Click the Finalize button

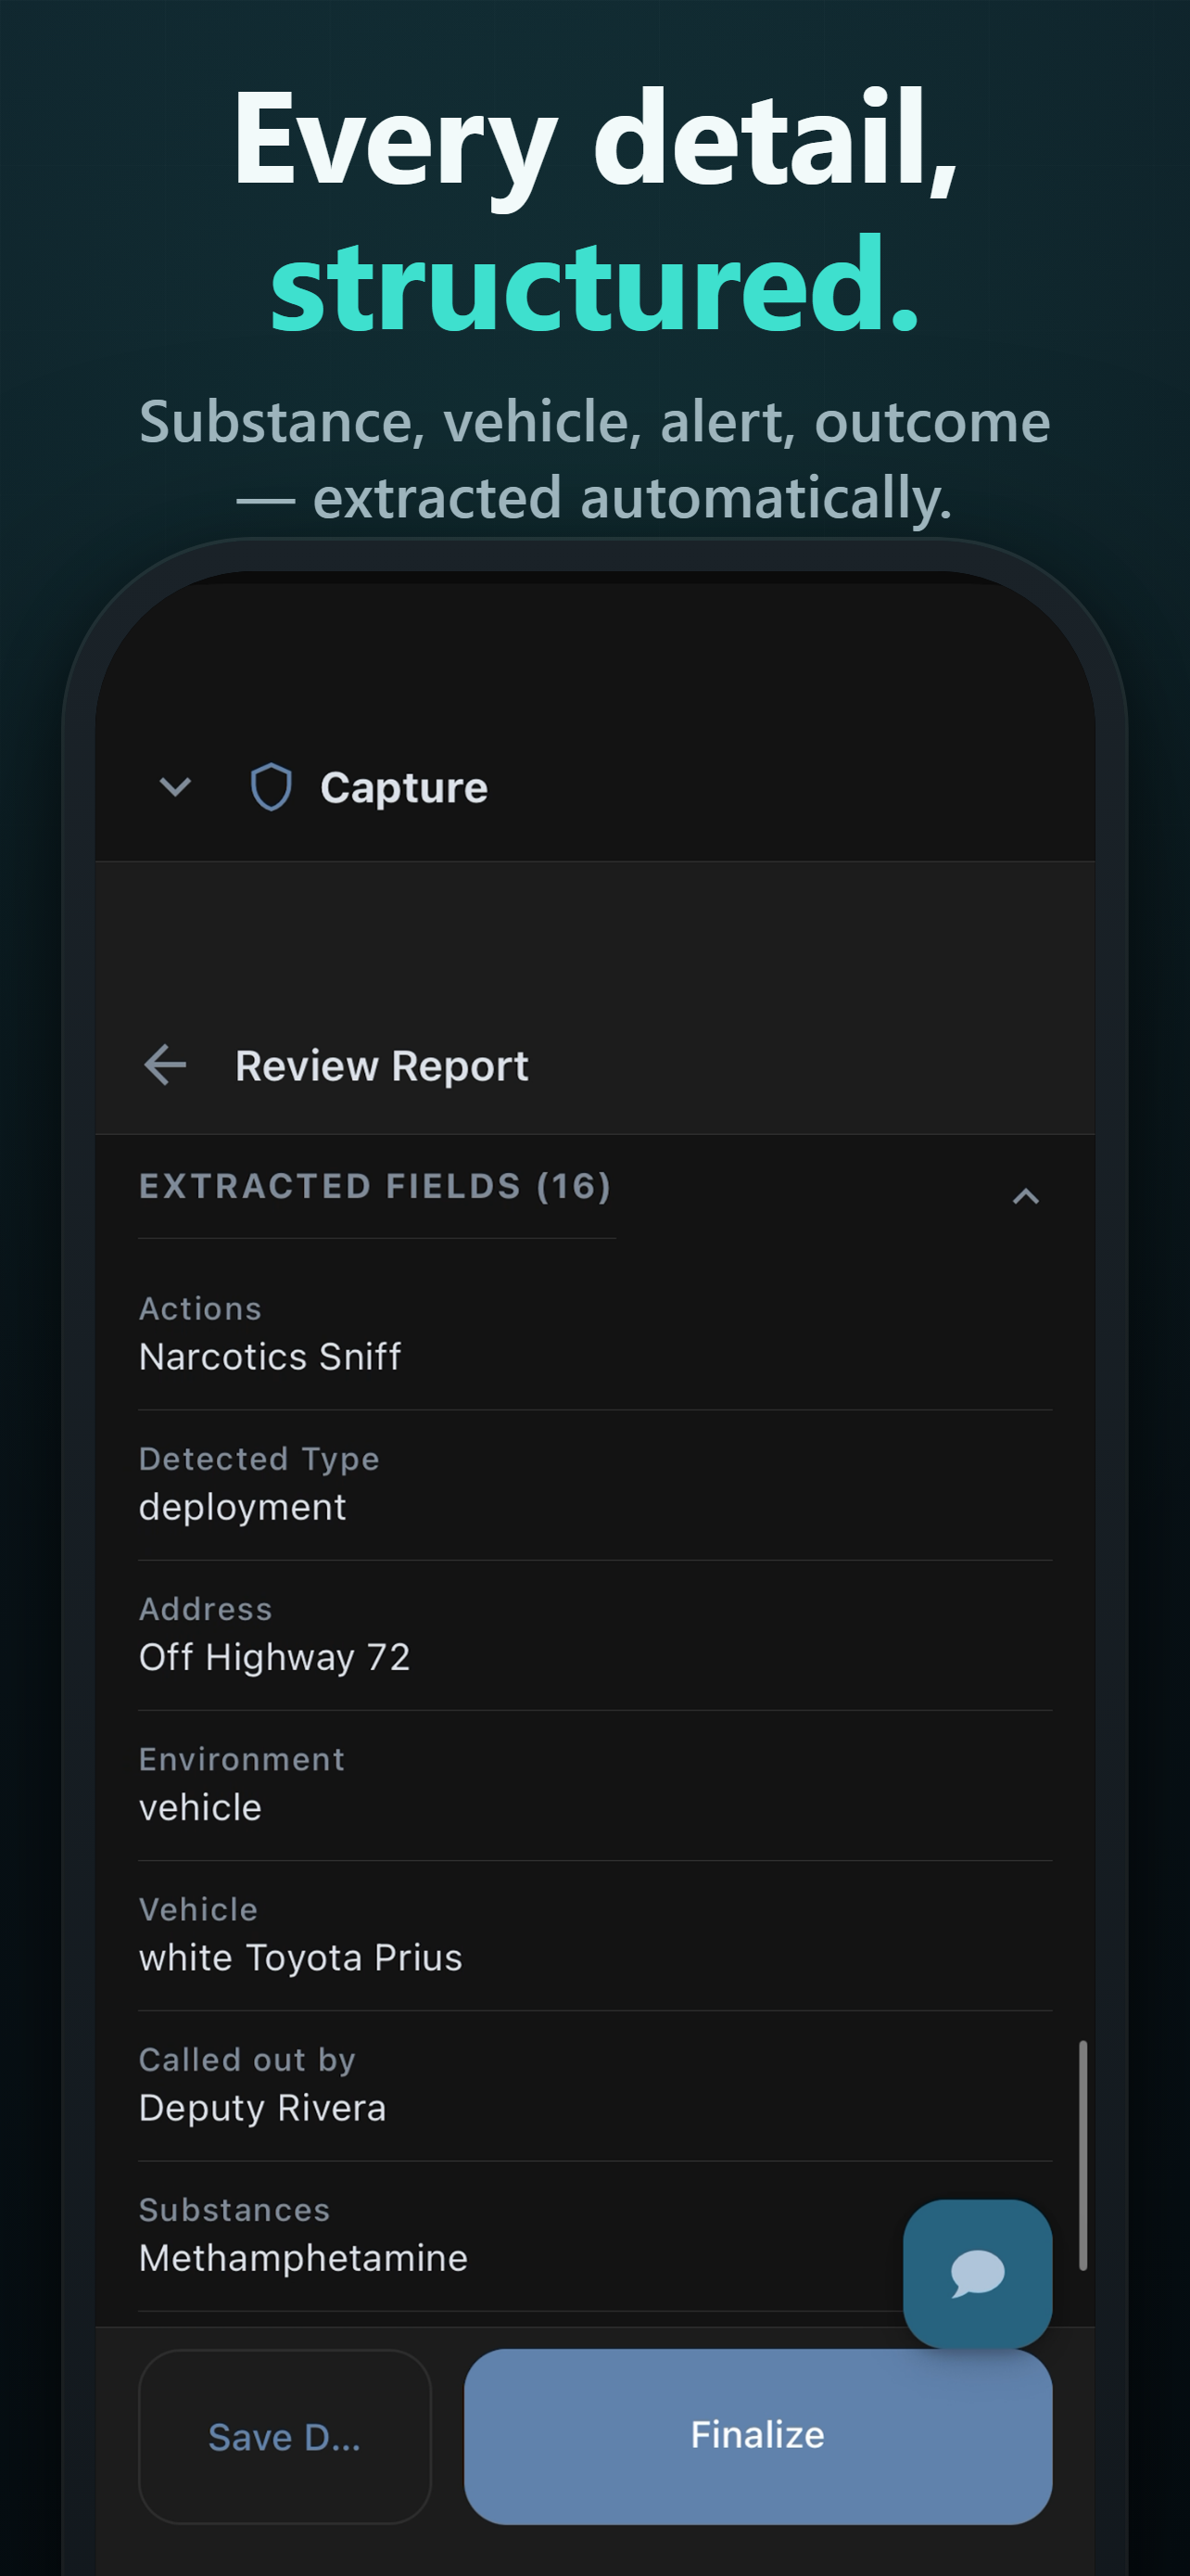[x=758, y=2435]
